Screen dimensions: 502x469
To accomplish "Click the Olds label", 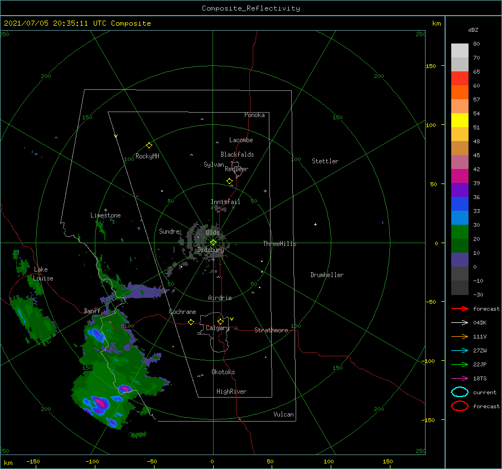I will point(213,233).
